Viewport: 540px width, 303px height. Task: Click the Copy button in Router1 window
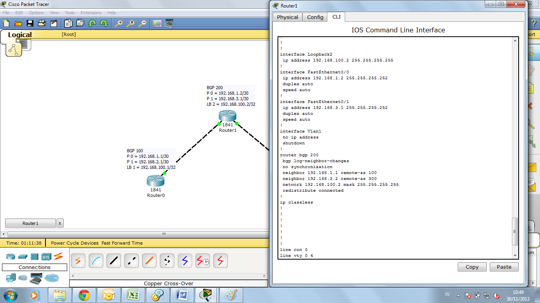pyautogui.click(x=472, y=267)
